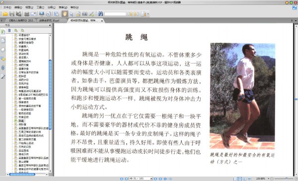Open the Attachments paperclip panel icon
Screen dimensions: 298x181
[3, 67]
